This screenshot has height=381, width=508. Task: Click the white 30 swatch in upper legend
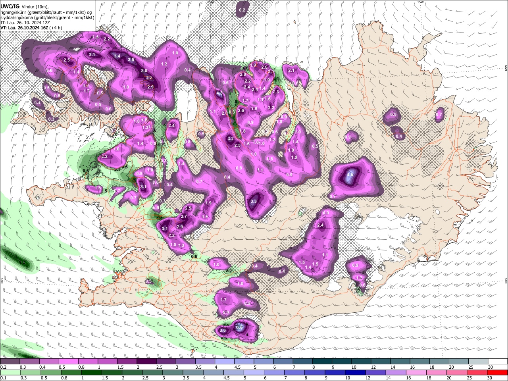(498, 361)
